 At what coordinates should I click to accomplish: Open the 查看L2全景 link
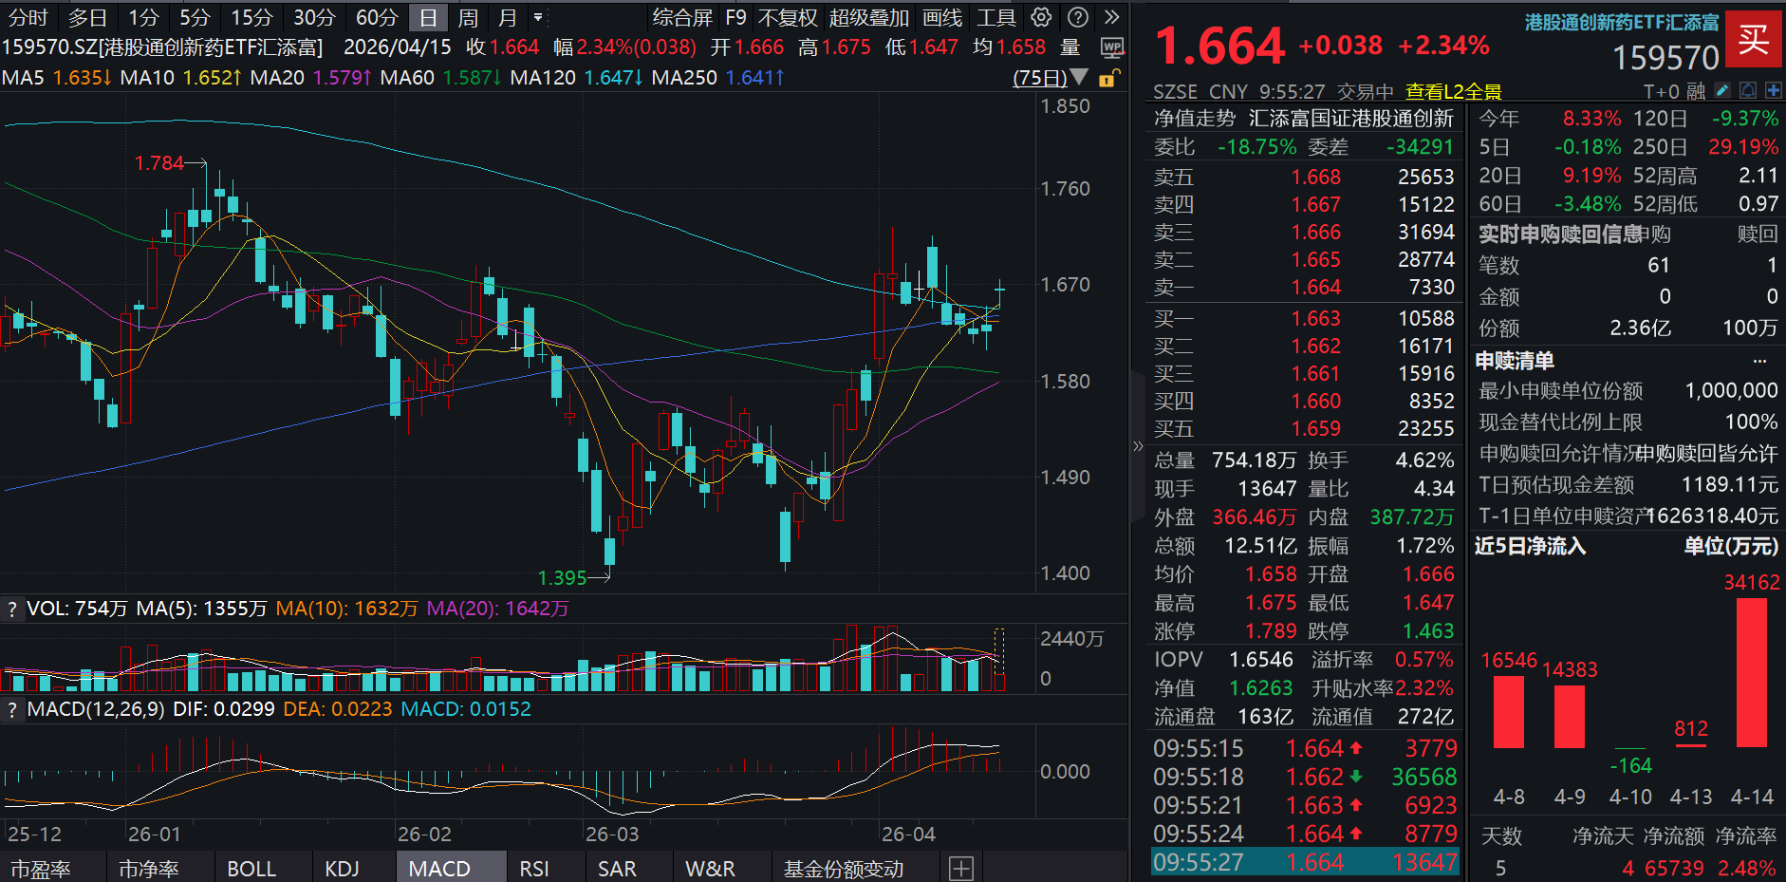coord(1455,90)
